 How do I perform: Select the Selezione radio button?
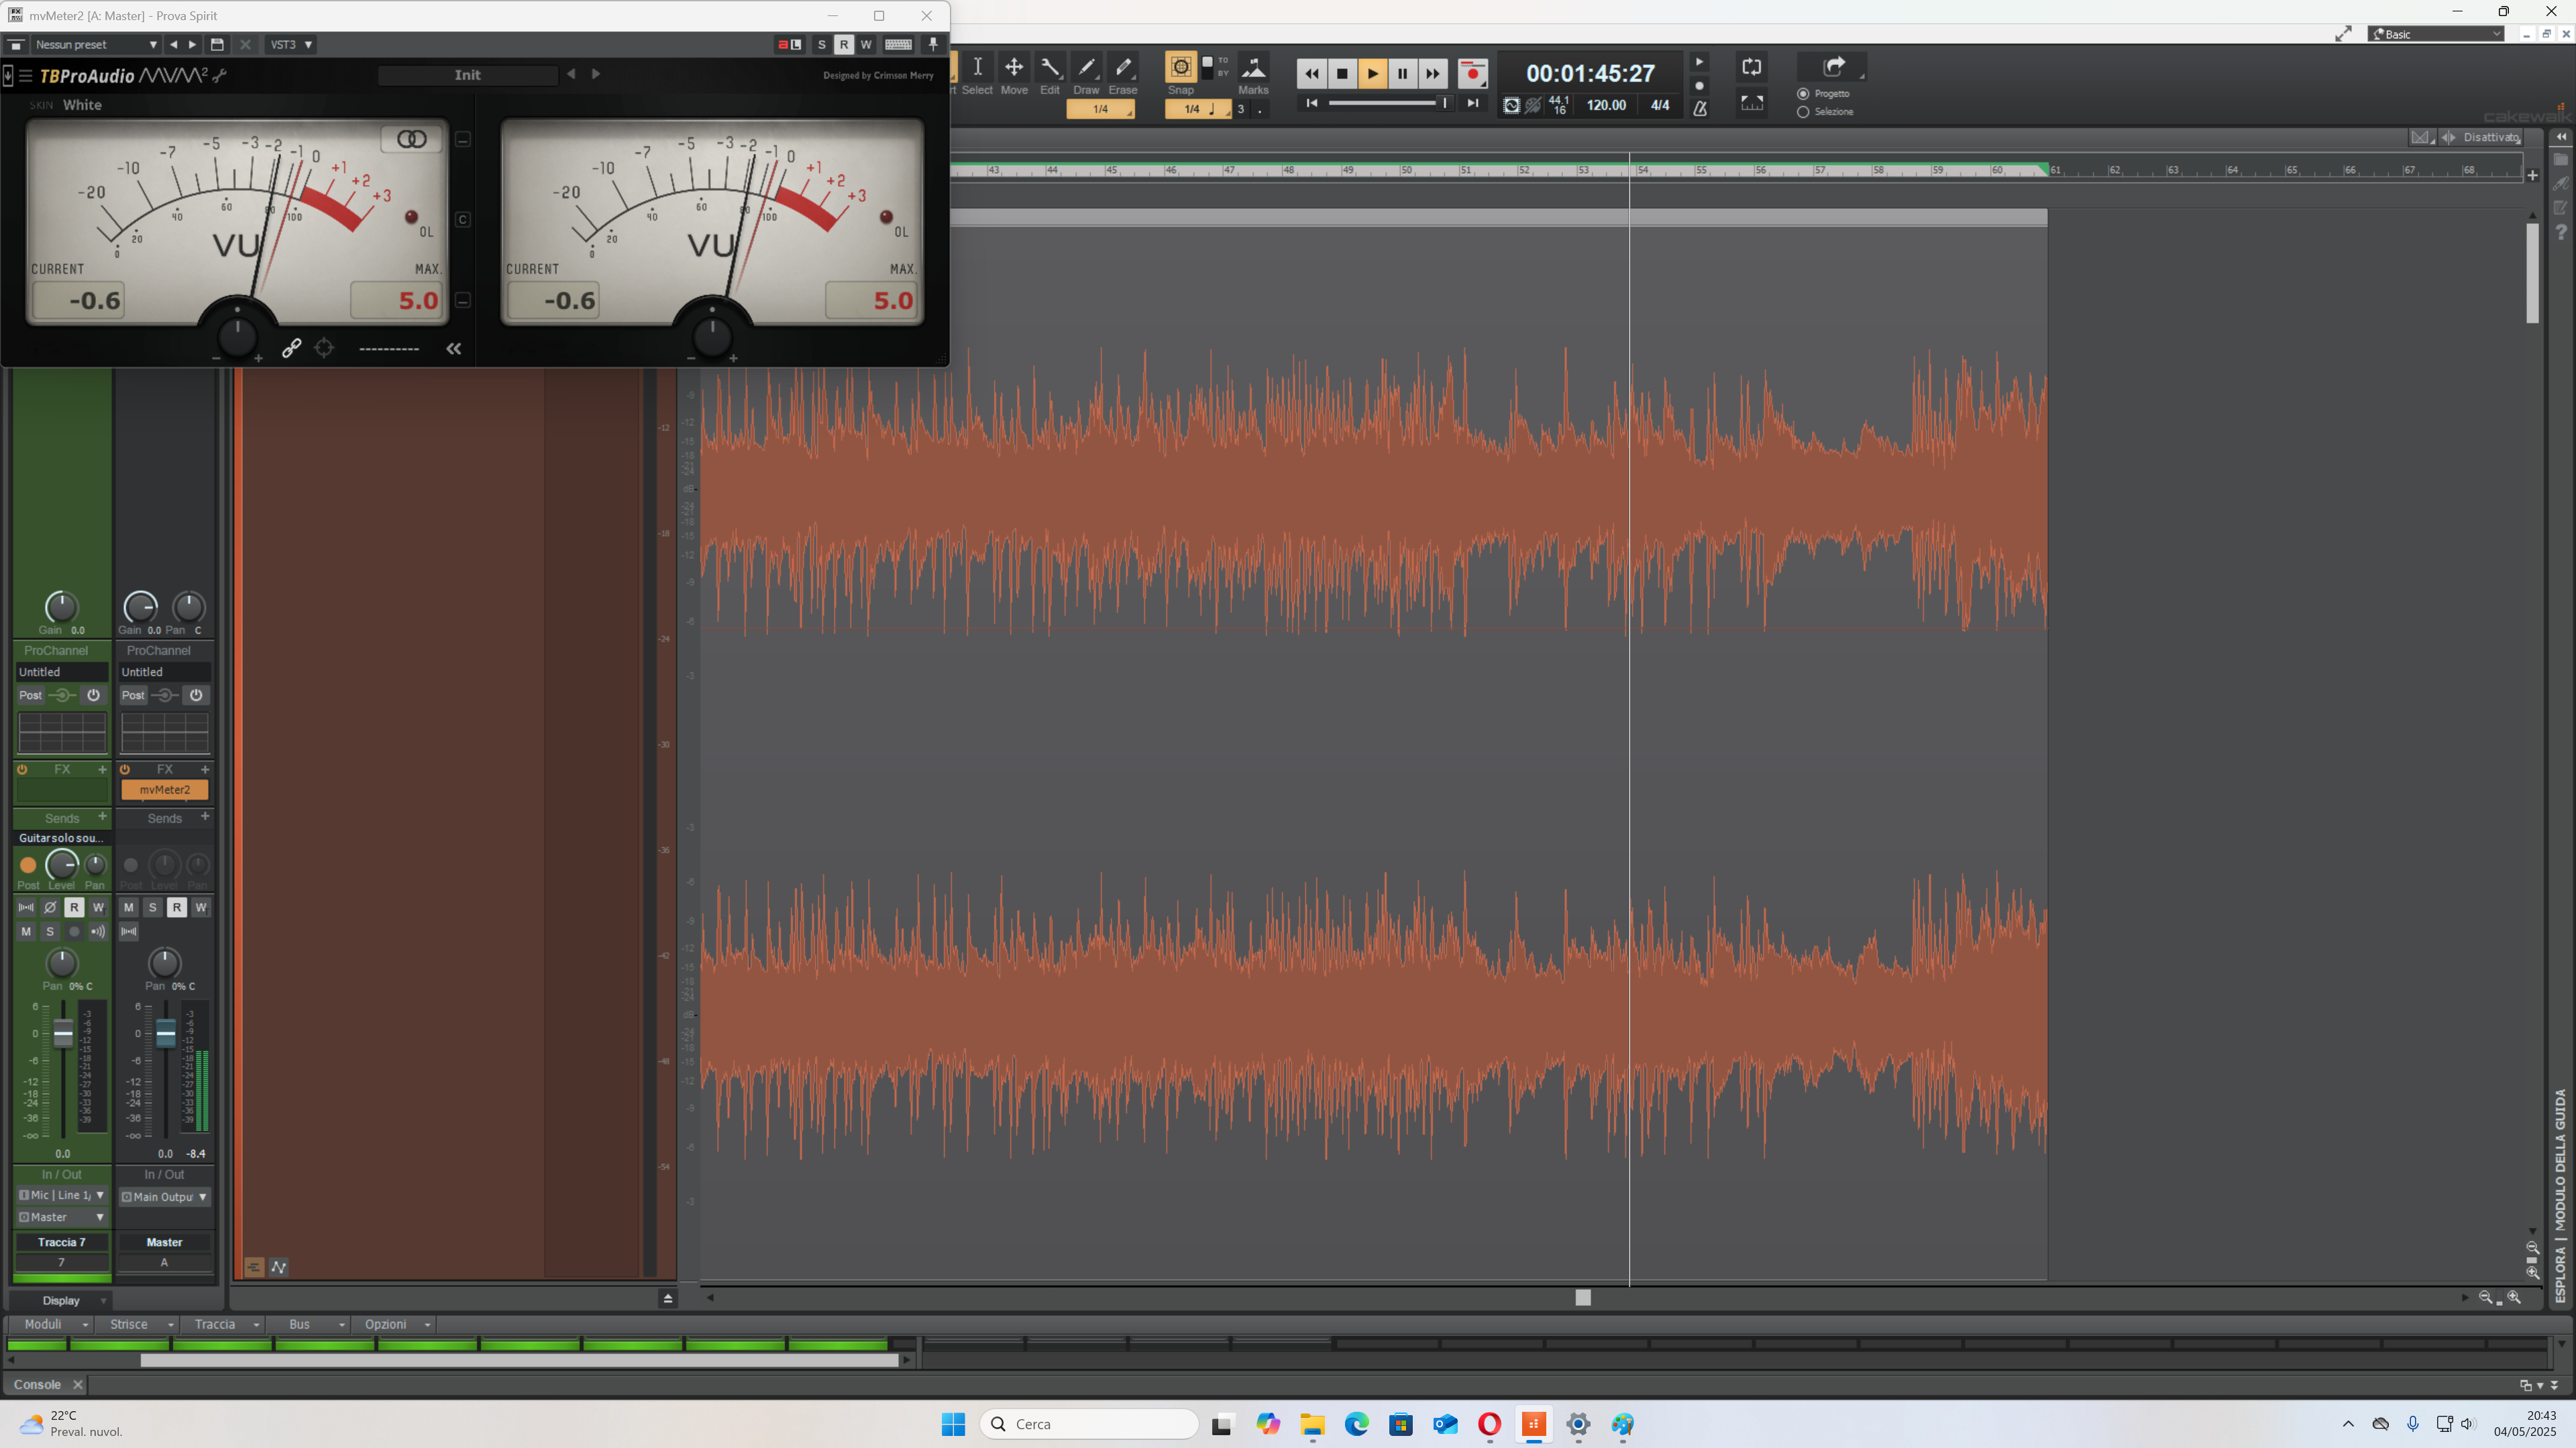pyautogui.click(x=1803, y=112)
